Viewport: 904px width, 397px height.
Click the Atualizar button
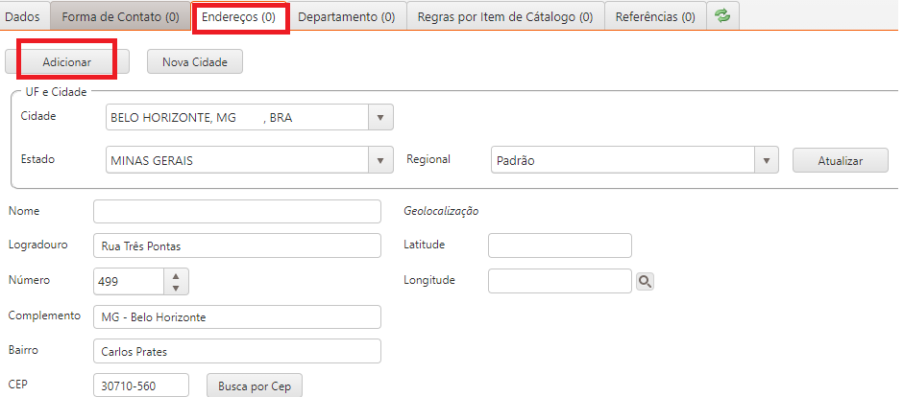840,160
